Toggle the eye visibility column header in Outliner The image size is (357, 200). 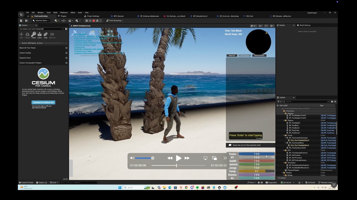(278, 106)
